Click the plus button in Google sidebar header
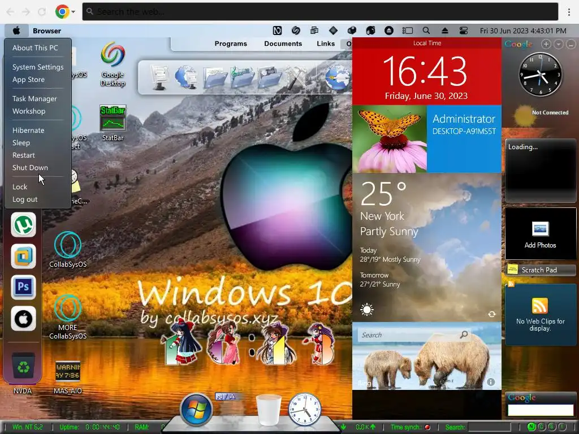 point(546,44)
